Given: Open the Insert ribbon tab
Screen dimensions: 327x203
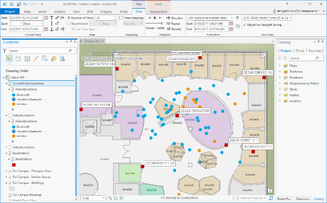Looking at the screenshot, I should pyautogui.click(x=42, y=12).
